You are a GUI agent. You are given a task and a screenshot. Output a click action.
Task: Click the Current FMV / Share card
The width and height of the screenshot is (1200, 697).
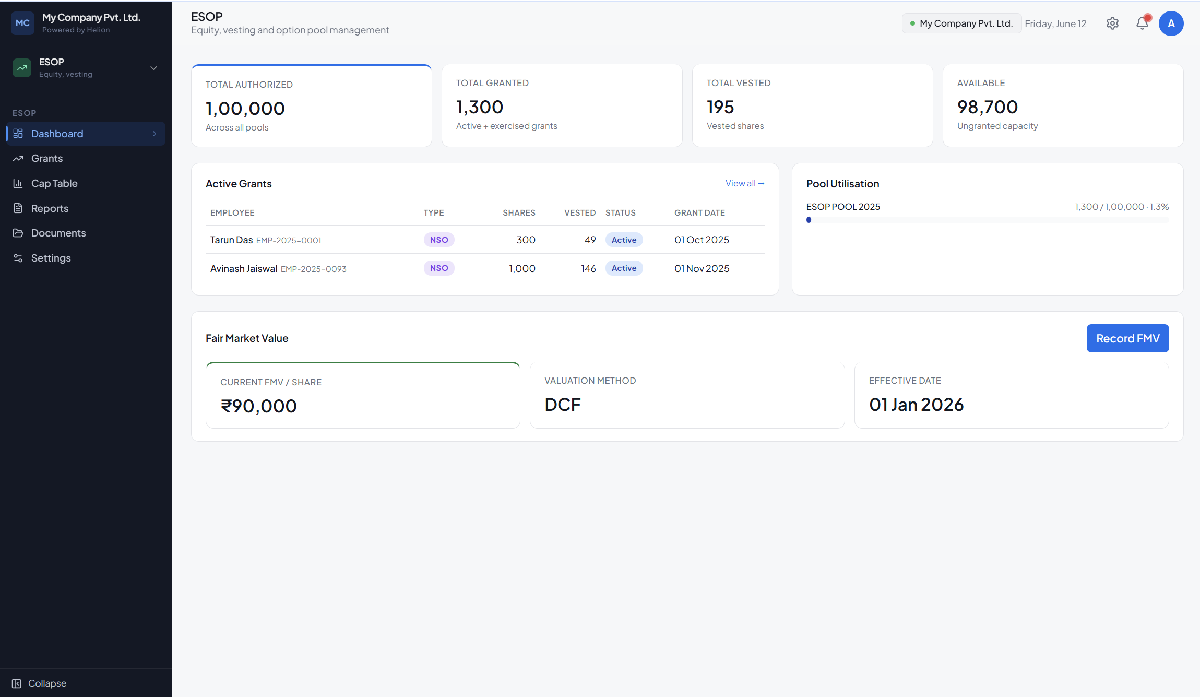click(363, 395)
